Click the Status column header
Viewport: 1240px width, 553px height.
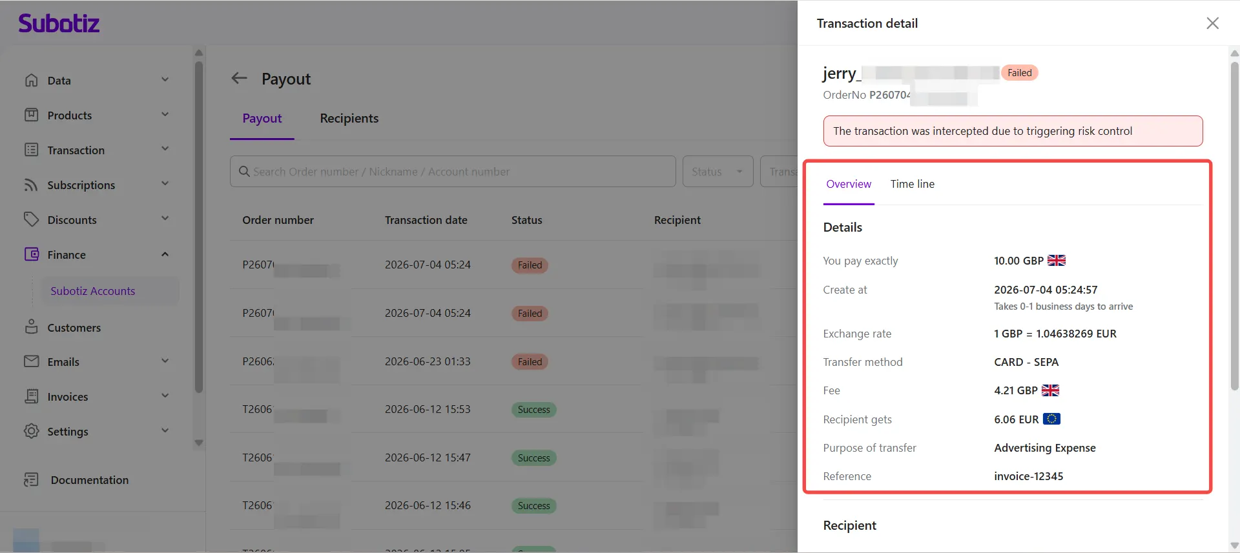pos(526,220)
